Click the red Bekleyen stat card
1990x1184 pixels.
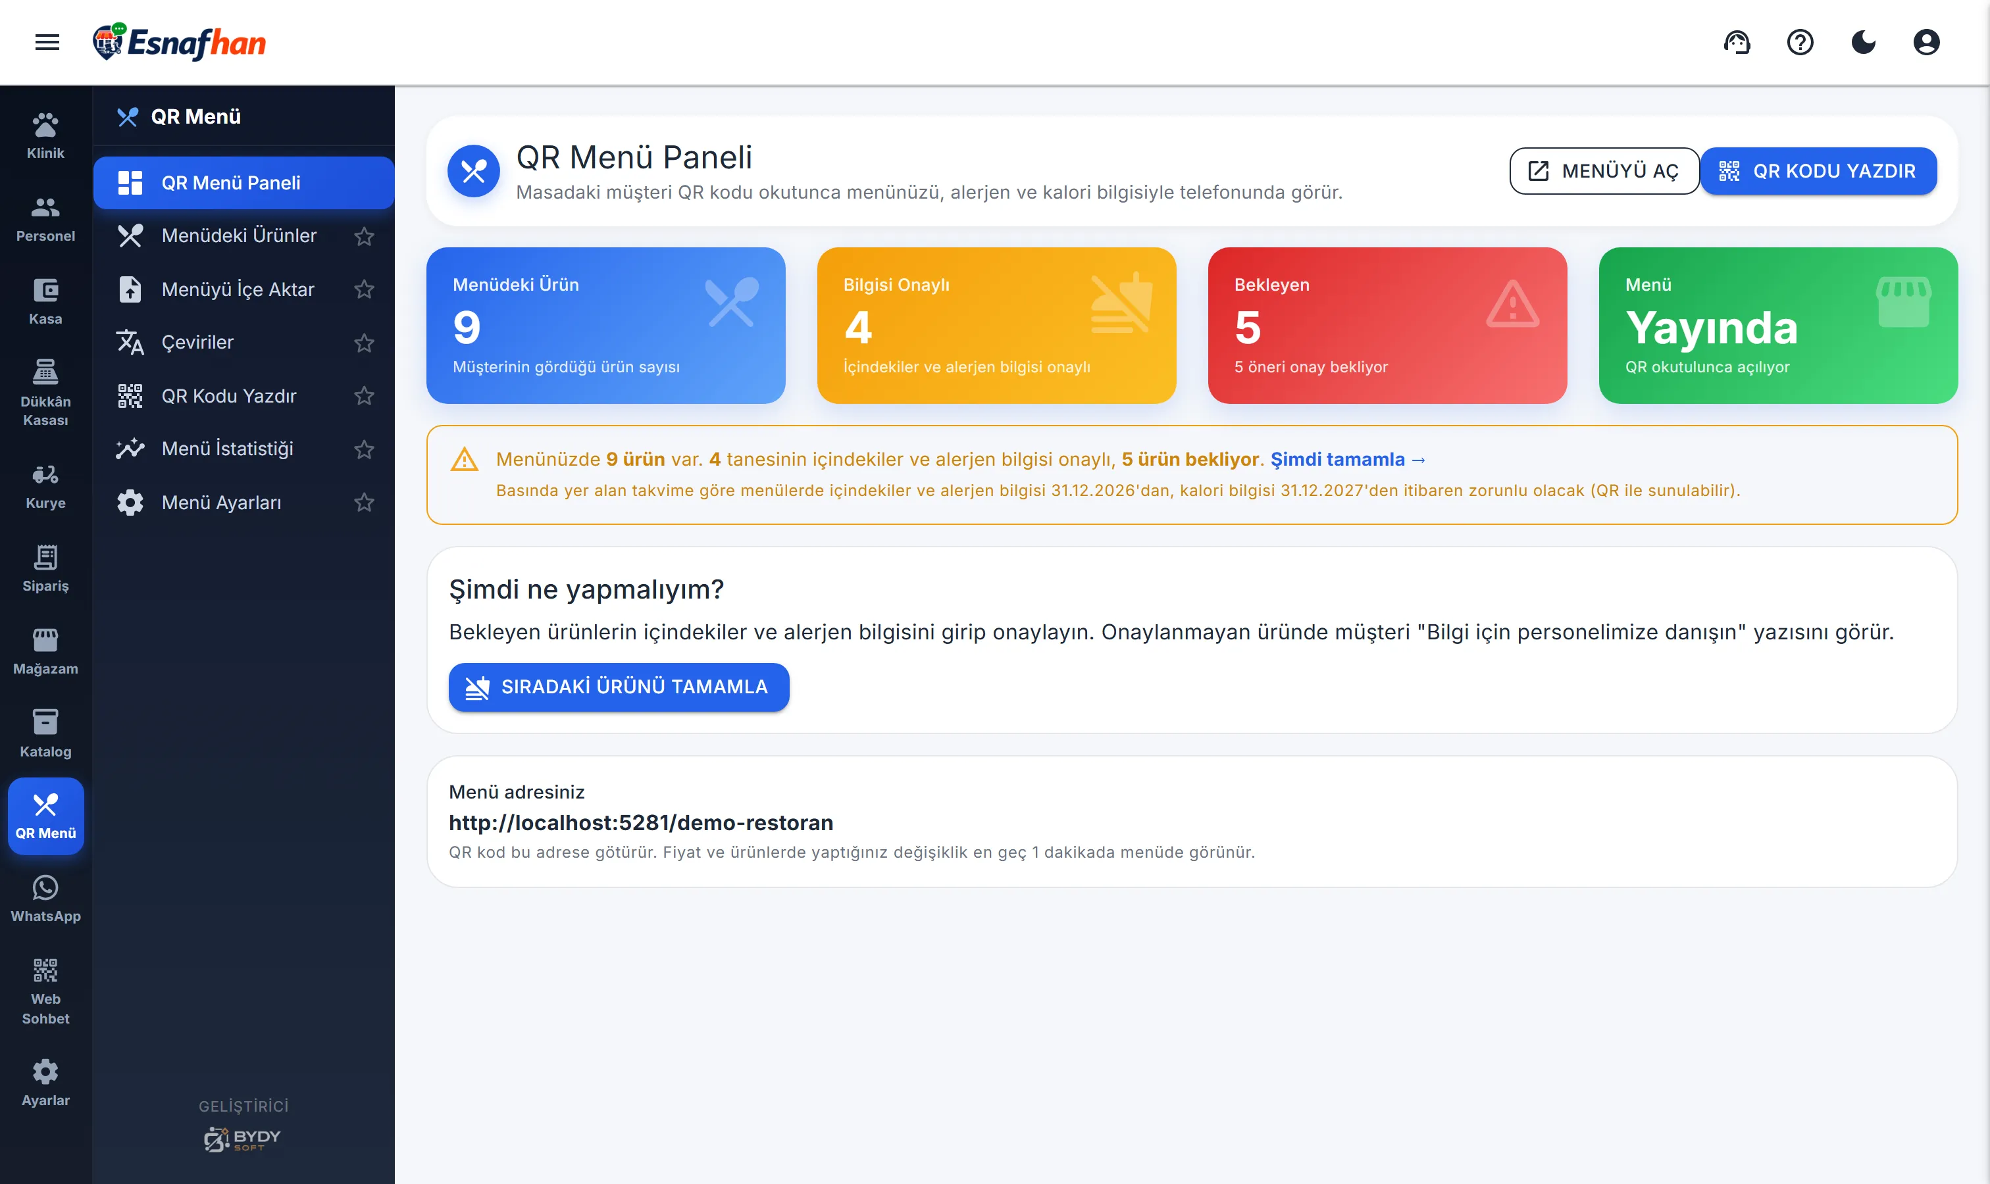click(1387, 326)
